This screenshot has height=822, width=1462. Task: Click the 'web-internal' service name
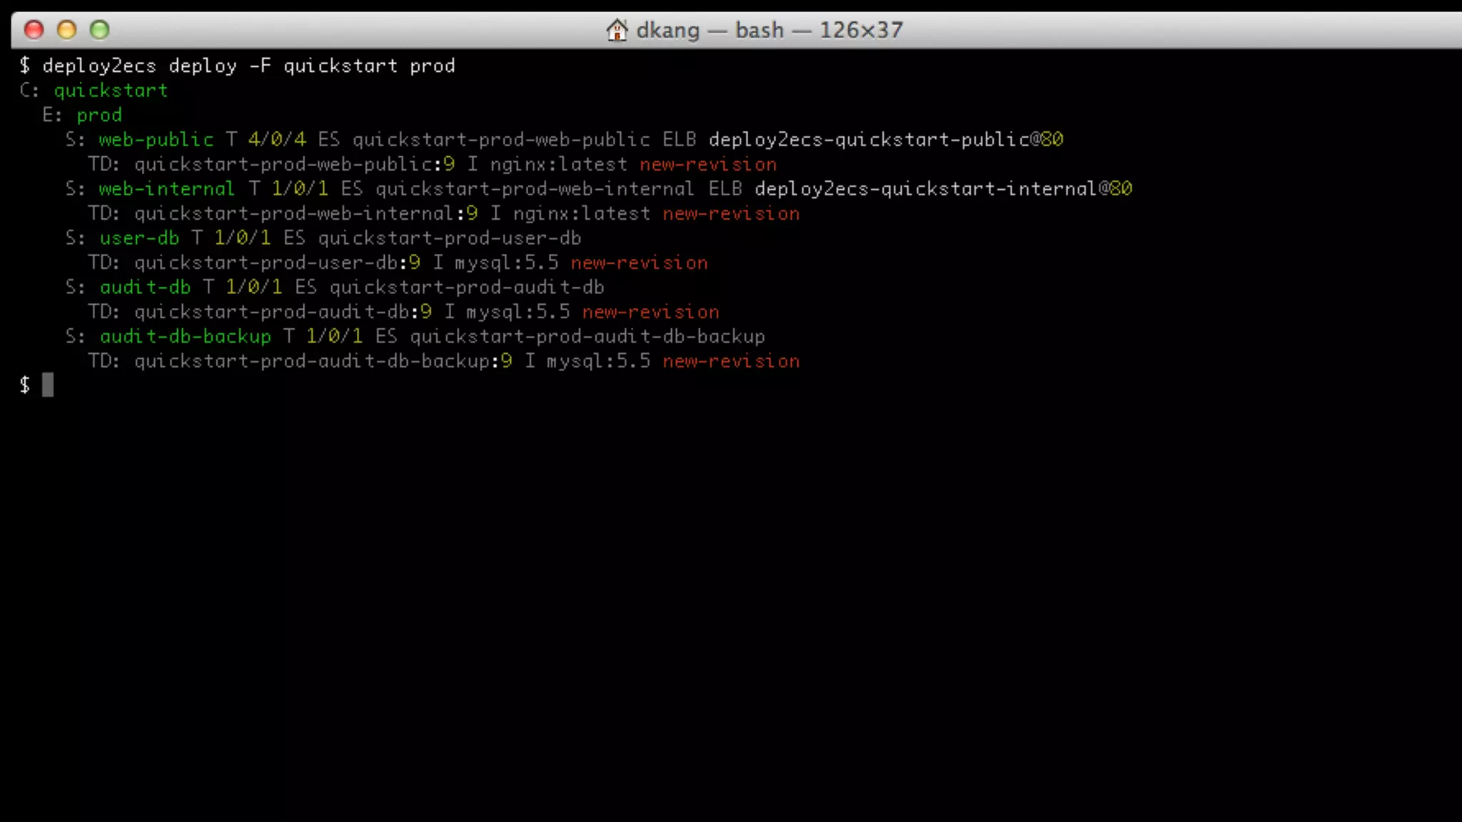coord(166,189)
